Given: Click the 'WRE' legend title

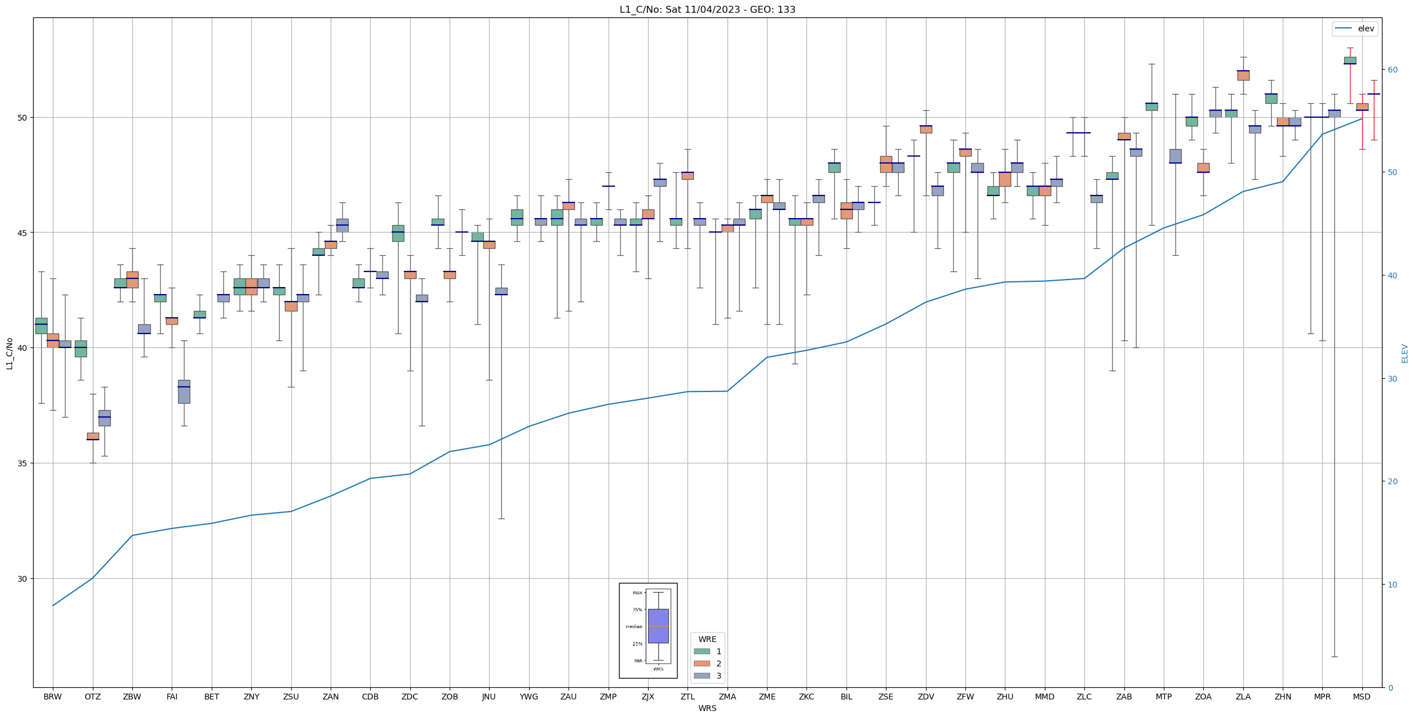Looking at the screenshot, I should [x=707, y=639].
